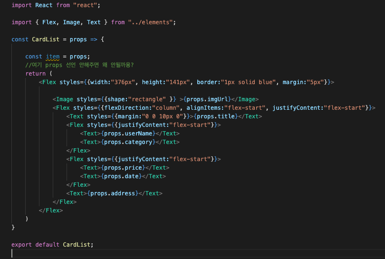Click the "react" string in first import
The width and height of the screenshot is (385, 259).
pyautogui.click(x=85, y=5)
